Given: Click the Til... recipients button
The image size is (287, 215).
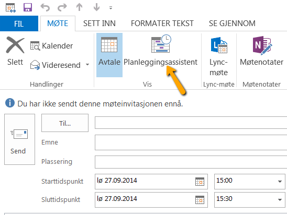Looking at the screenshot, I should (65, 123).
